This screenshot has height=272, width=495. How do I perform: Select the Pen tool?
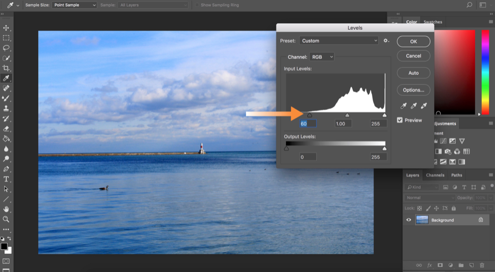coord(6,169)
